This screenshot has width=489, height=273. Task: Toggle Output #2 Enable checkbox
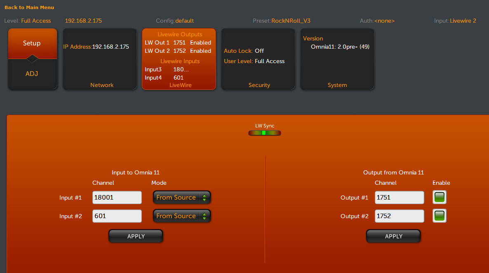[x=440, y=216]
